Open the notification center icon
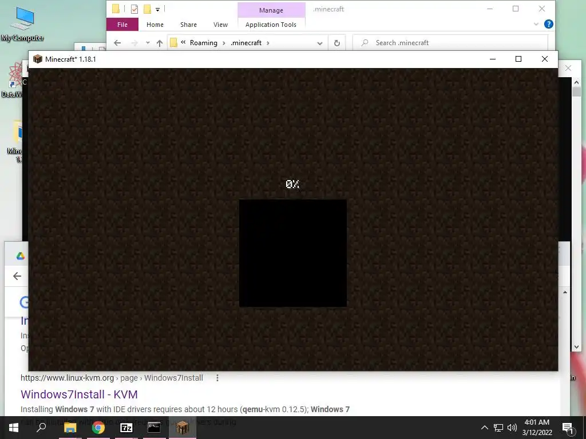 coord(568,428)
